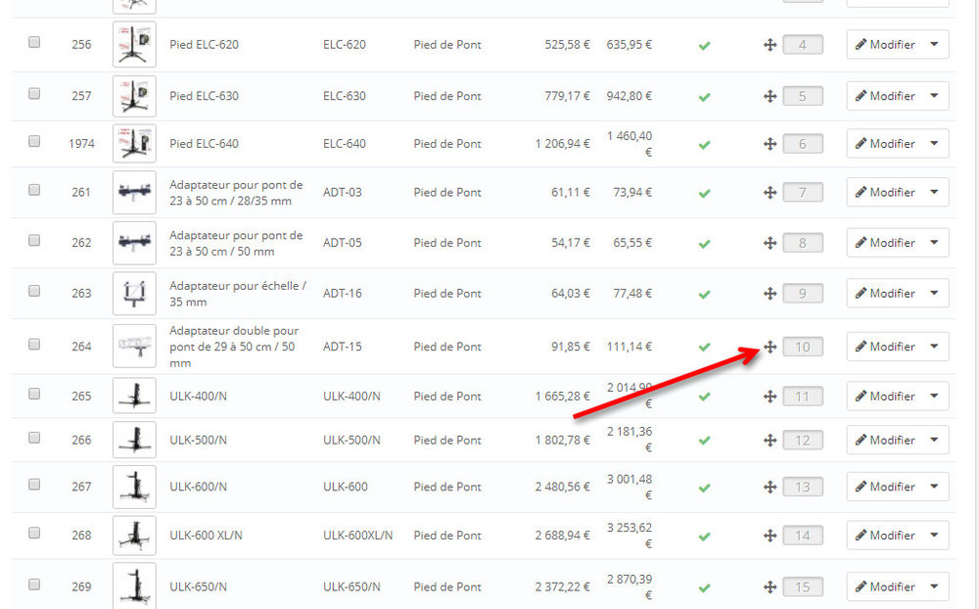Click the position field showing 15
The width and height of the screenshot is (979, 609).
pos(803,587)
